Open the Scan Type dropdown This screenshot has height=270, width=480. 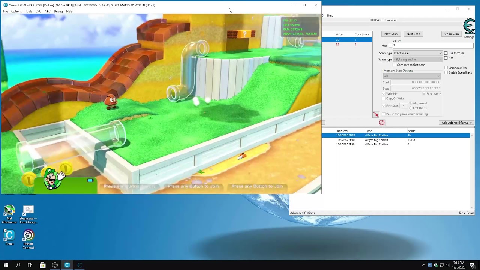(417, 53)
